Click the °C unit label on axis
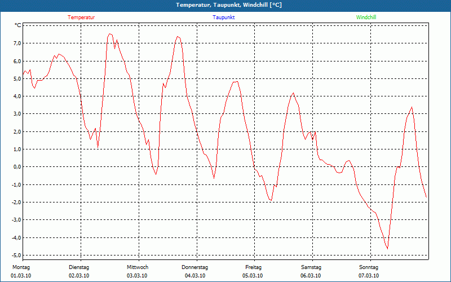Image resolution: width=451 pixels, height=282 pixels. (18, 25)
